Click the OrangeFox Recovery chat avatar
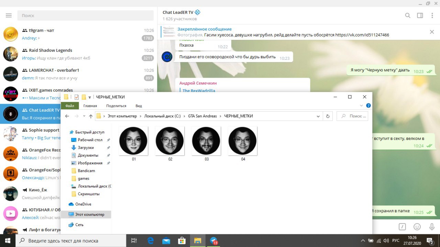440x247 pixels. (11, 154)
